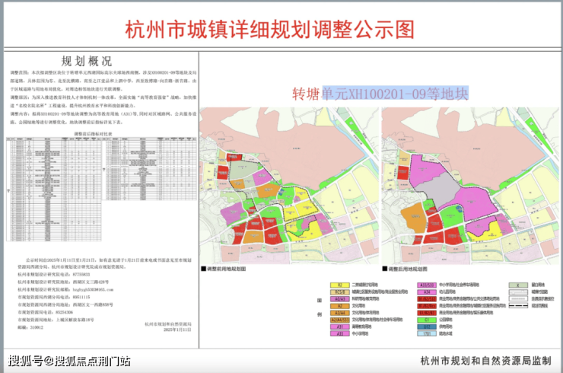
Task: Click the pink A31 legend swatch
Action: (x=339, y=327)
